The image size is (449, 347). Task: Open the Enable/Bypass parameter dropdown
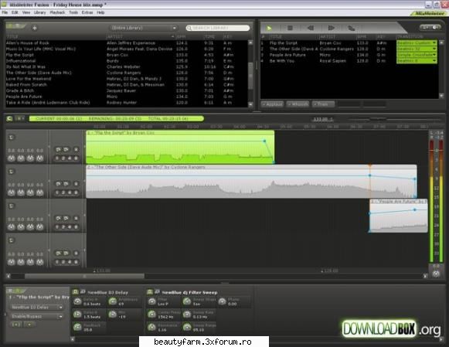[36, 317]
